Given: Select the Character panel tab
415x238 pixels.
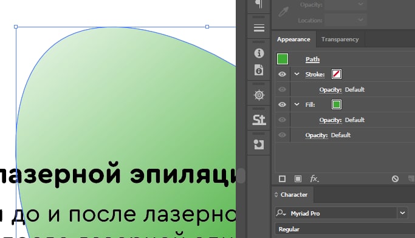Looking at the screenshot, I should [294, 195].
